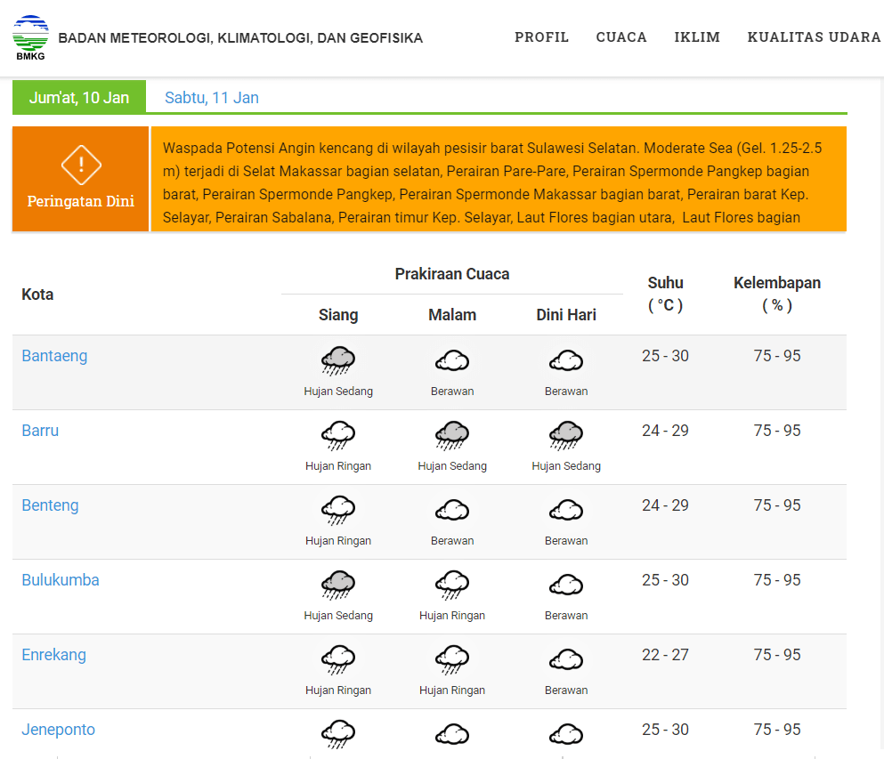The image size is (884, 759).
Task: Click Enrekang Dini Hari Berawan icon
Action: click(x=566, y=659)
